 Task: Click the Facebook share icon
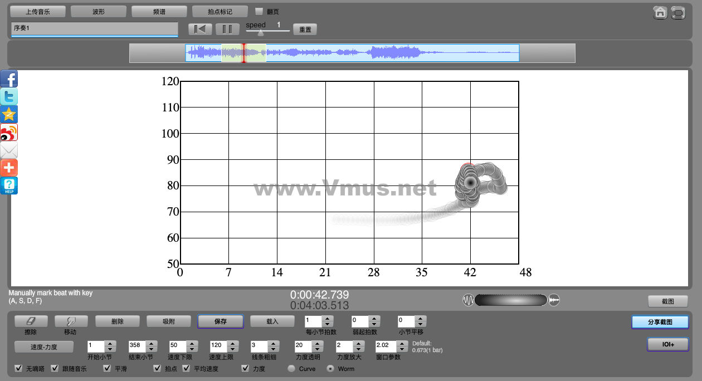pyautogui.click(x=9, y=79)
